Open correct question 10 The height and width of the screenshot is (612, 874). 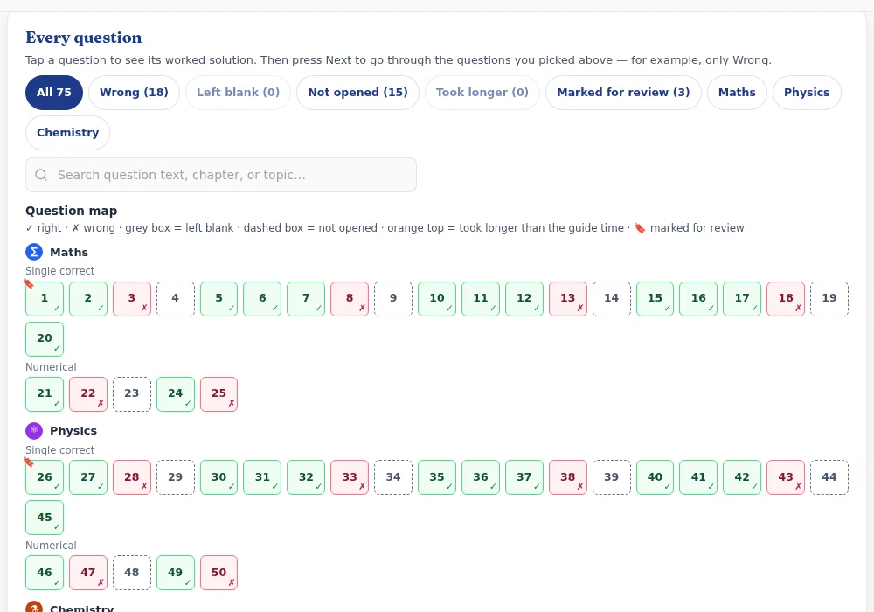(x=437, y=299)
